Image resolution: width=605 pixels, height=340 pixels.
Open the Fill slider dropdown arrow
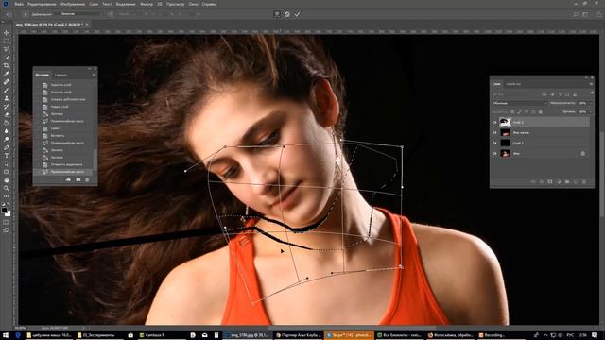point(591,111)
